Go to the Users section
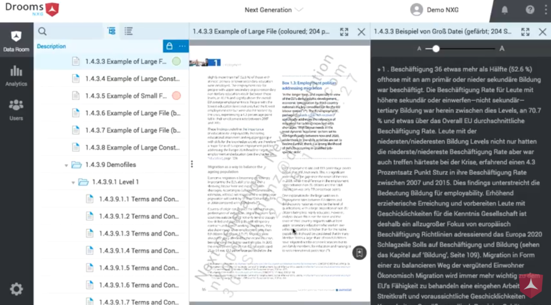 click(x=16, y=110)
